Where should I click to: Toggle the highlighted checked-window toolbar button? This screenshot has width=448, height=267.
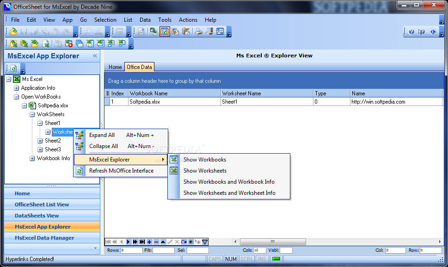(165, 31)
